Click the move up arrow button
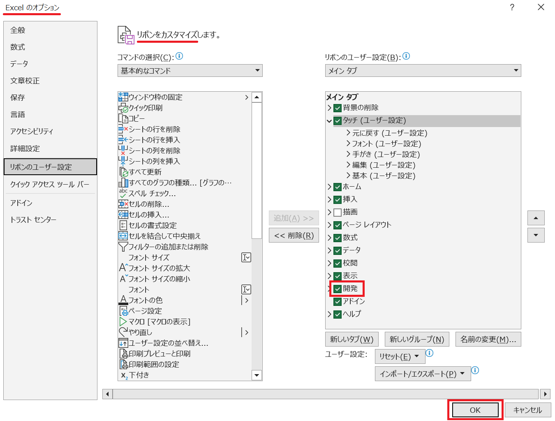 coord(536,218)
